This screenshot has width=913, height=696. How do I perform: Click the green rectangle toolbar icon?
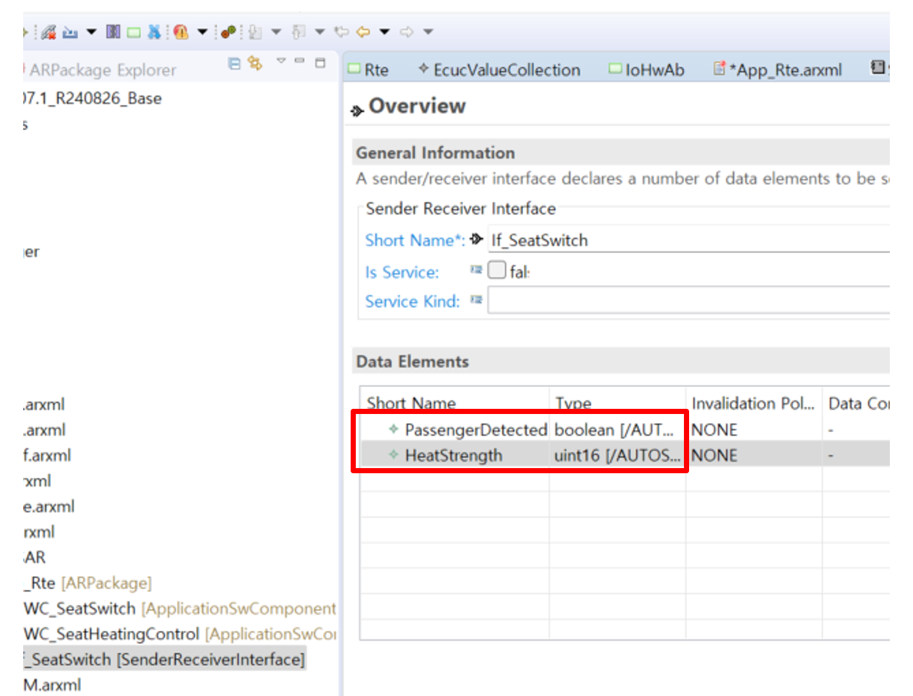click(134, 32)
